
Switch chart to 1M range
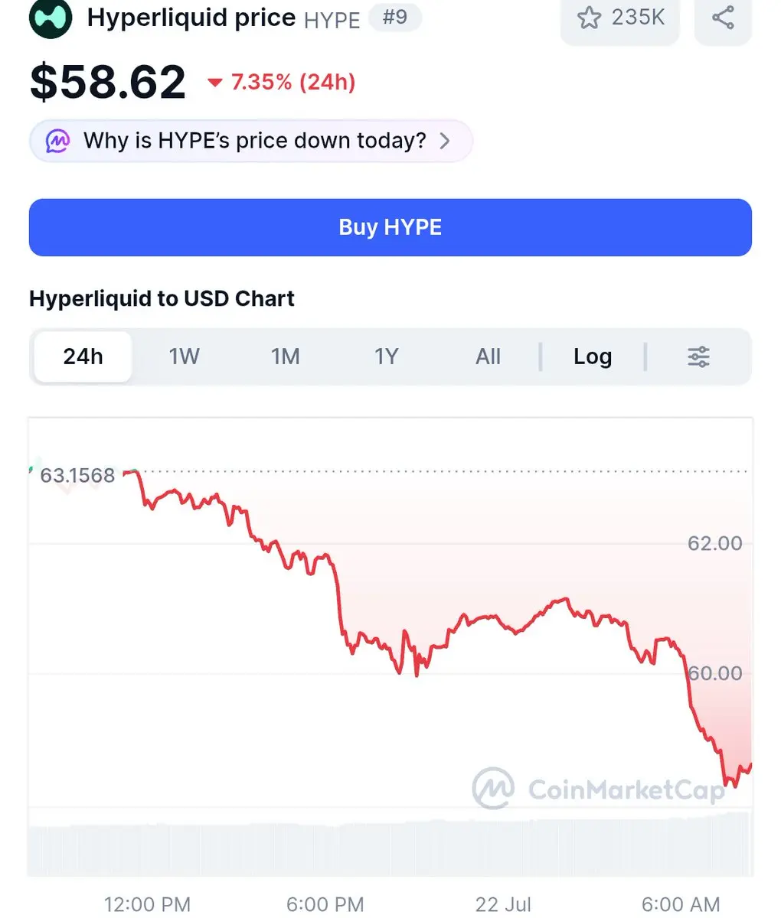tap(285, 356)
